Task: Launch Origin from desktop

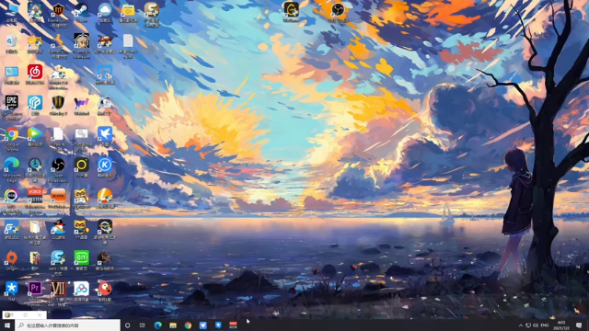Action: [x=12, y=260]
